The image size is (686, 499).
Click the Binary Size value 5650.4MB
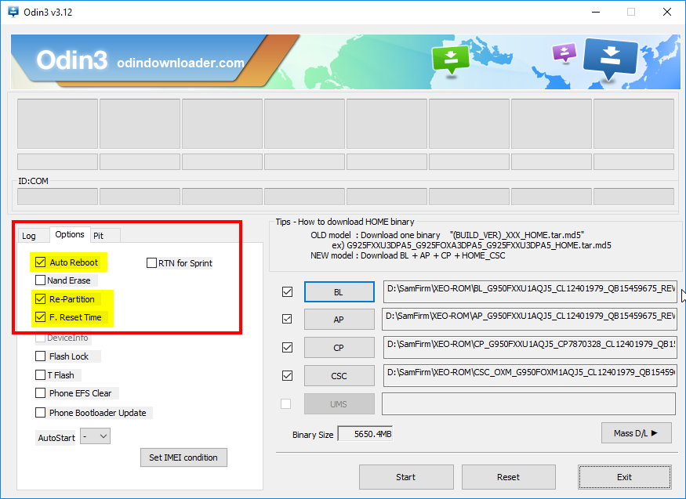click(365, 434)
